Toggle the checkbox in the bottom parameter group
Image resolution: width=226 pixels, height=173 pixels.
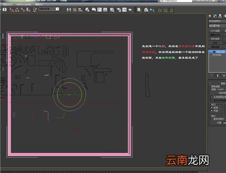tap(212, 119)
